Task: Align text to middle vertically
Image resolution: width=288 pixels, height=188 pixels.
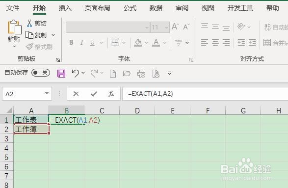Action: (x=215, y=27)
